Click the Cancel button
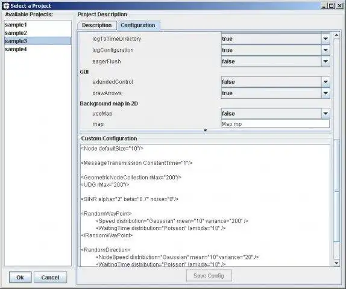Image resolution: width=346 pixels, height=289 pixels. click(x=50, y=278)
